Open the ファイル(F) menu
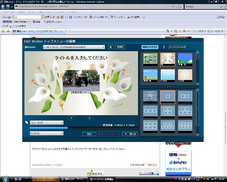Screen dimensions: 227x182 (x=9, y=12)
